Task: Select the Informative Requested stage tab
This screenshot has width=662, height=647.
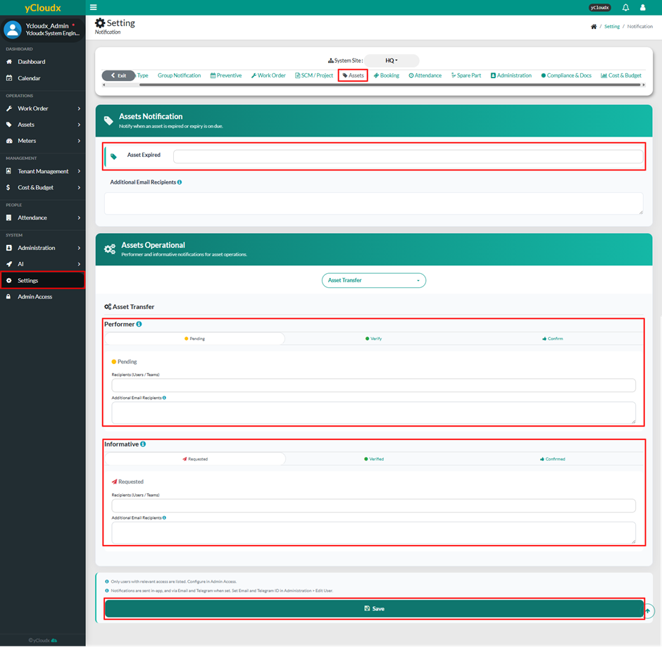Action: tap(195, 459)
